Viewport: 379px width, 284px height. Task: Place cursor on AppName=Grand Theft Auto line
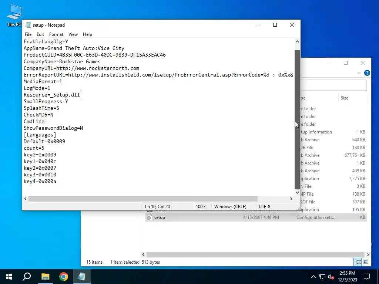click(x=74, y=48)
